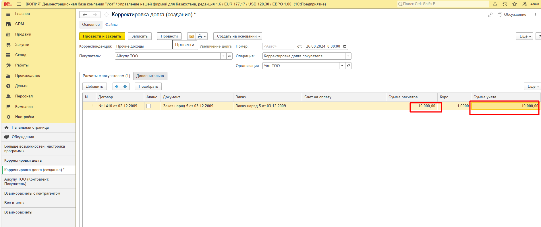The width and height of the screenshot is (541, 227).
Task: Add page to favorites star in header
Action: point(515,4)
